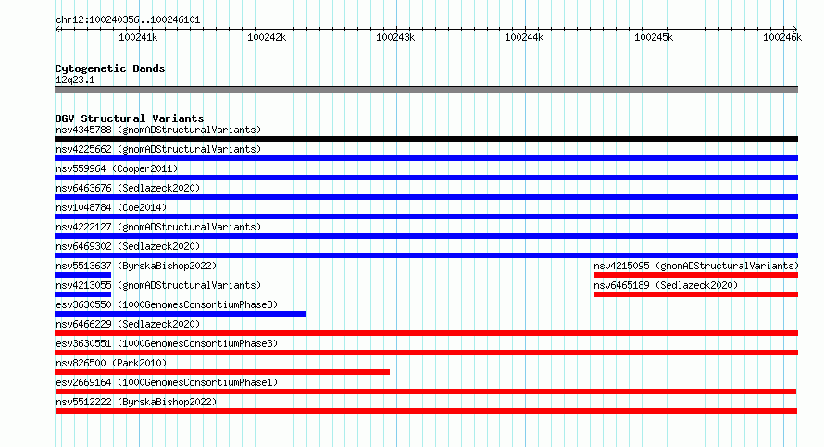The width and height of the screenshot is (824, 447).
Task: Select the nsv4222127 variant label
Action: click(158, 227)
